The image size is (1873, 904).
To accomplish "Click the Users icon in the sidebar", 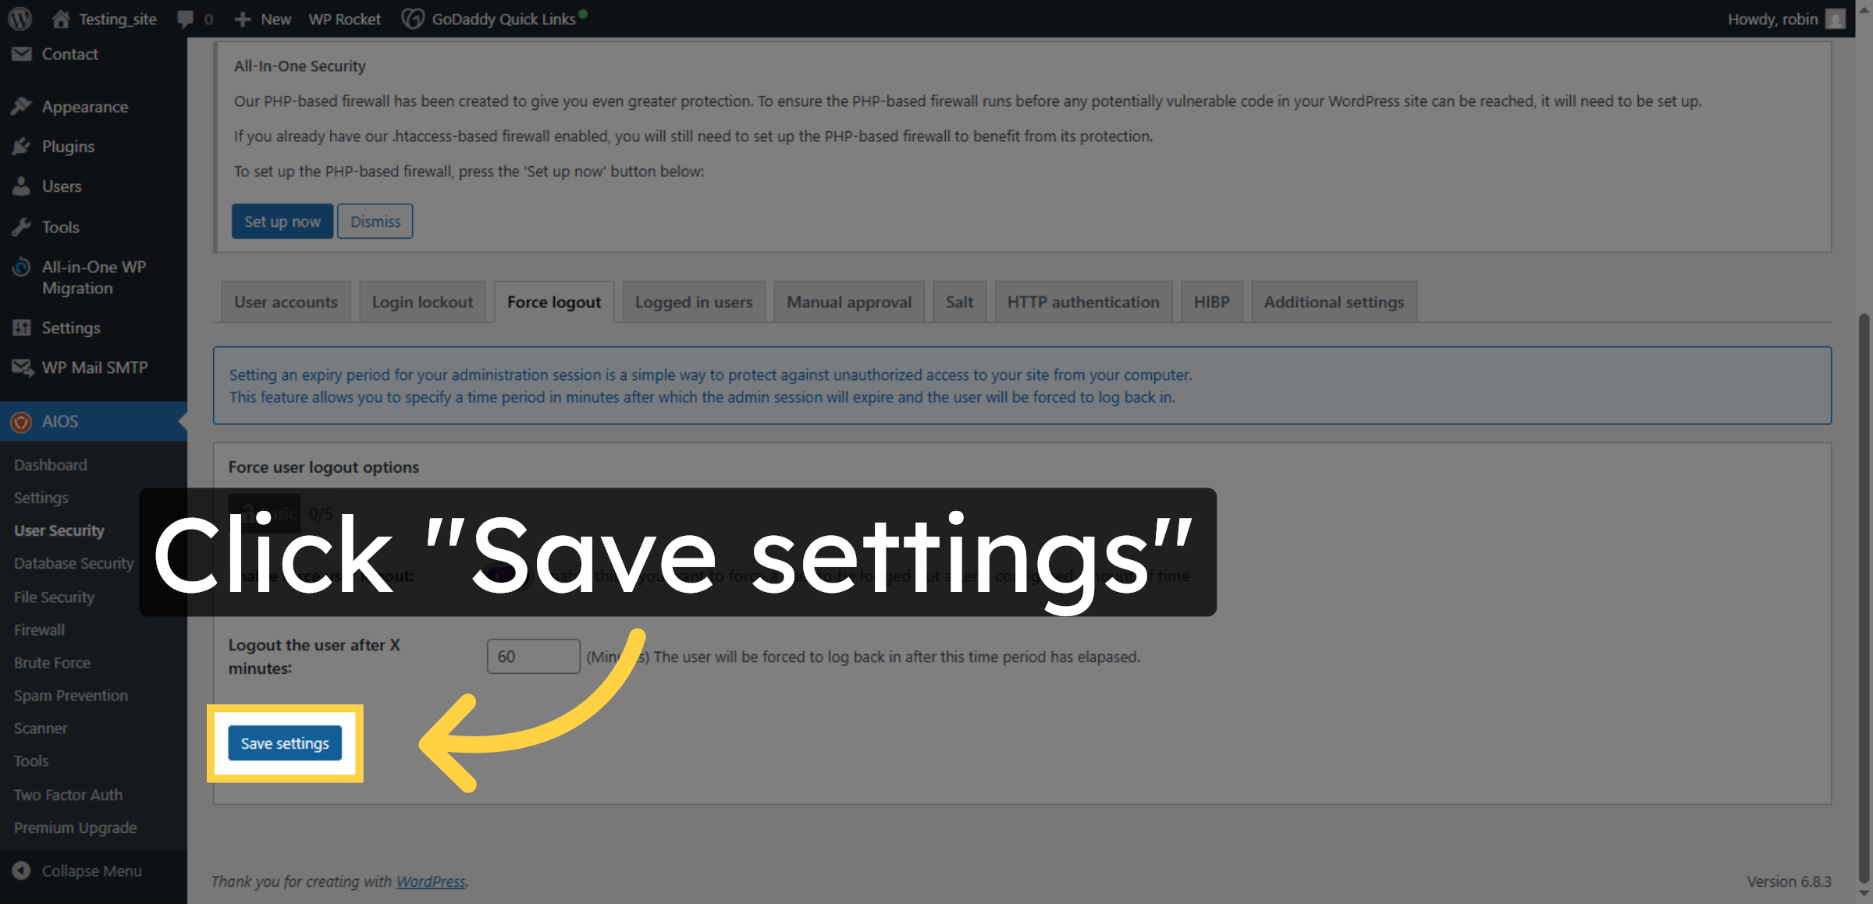I will click(22, 186).
